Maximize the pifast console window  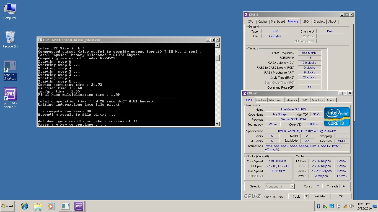point(213,40)
